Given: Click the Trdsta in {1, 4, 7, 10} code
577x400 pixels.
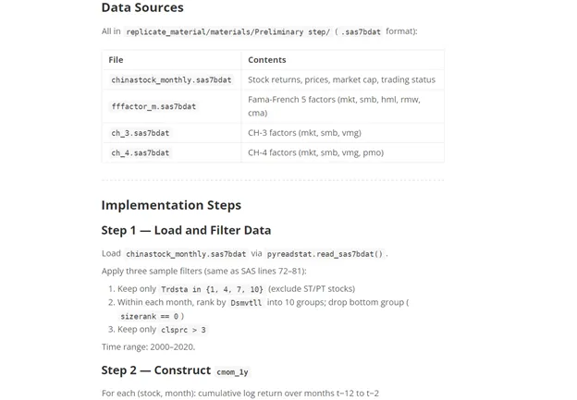Looking at the screenshot, I should (x=212, y=289).
